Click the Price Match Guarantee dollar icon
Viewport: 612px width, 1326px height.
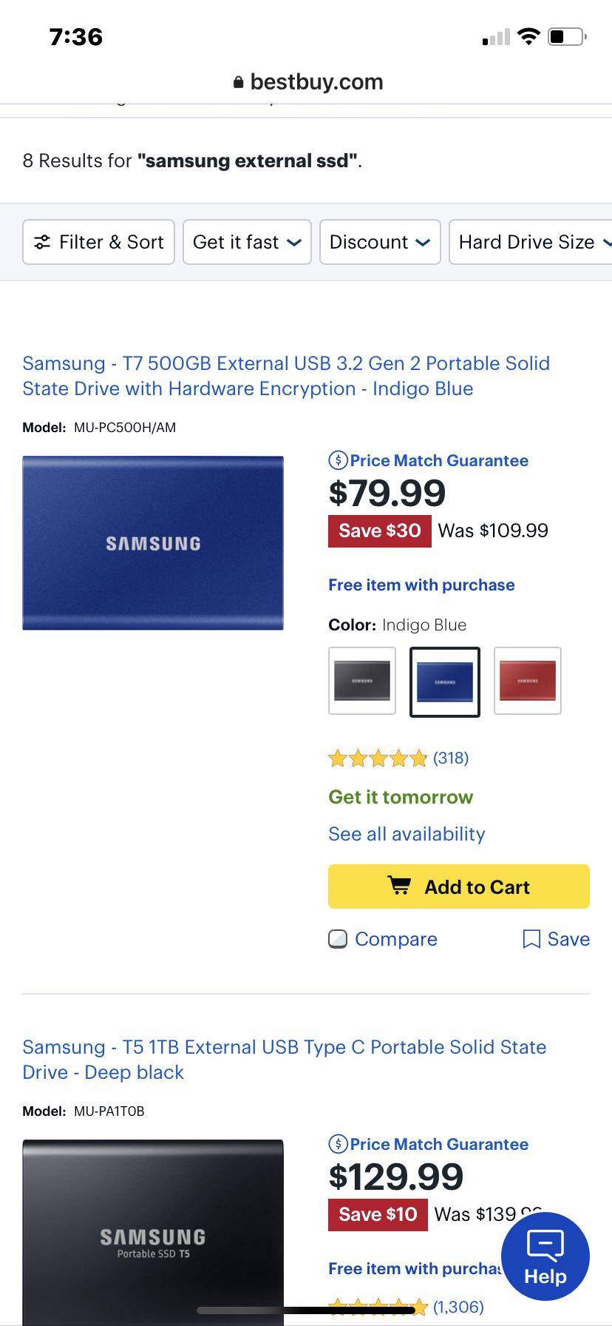pyautogui.click(x=338, y=460)
